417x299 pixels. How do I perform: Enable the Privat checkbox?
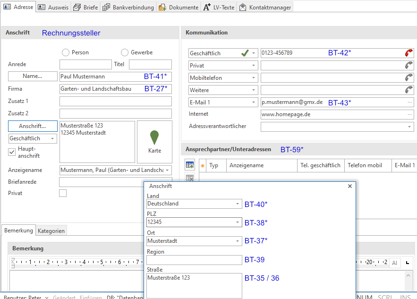[63, 193]
